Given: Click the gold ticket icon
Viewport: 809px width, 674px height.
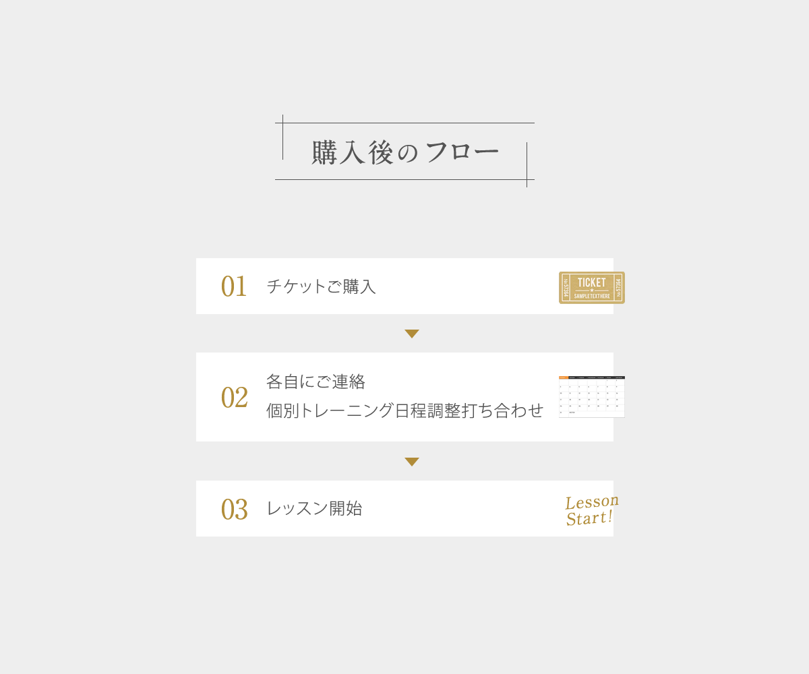Looking at the screenshot, I should 591,288.
